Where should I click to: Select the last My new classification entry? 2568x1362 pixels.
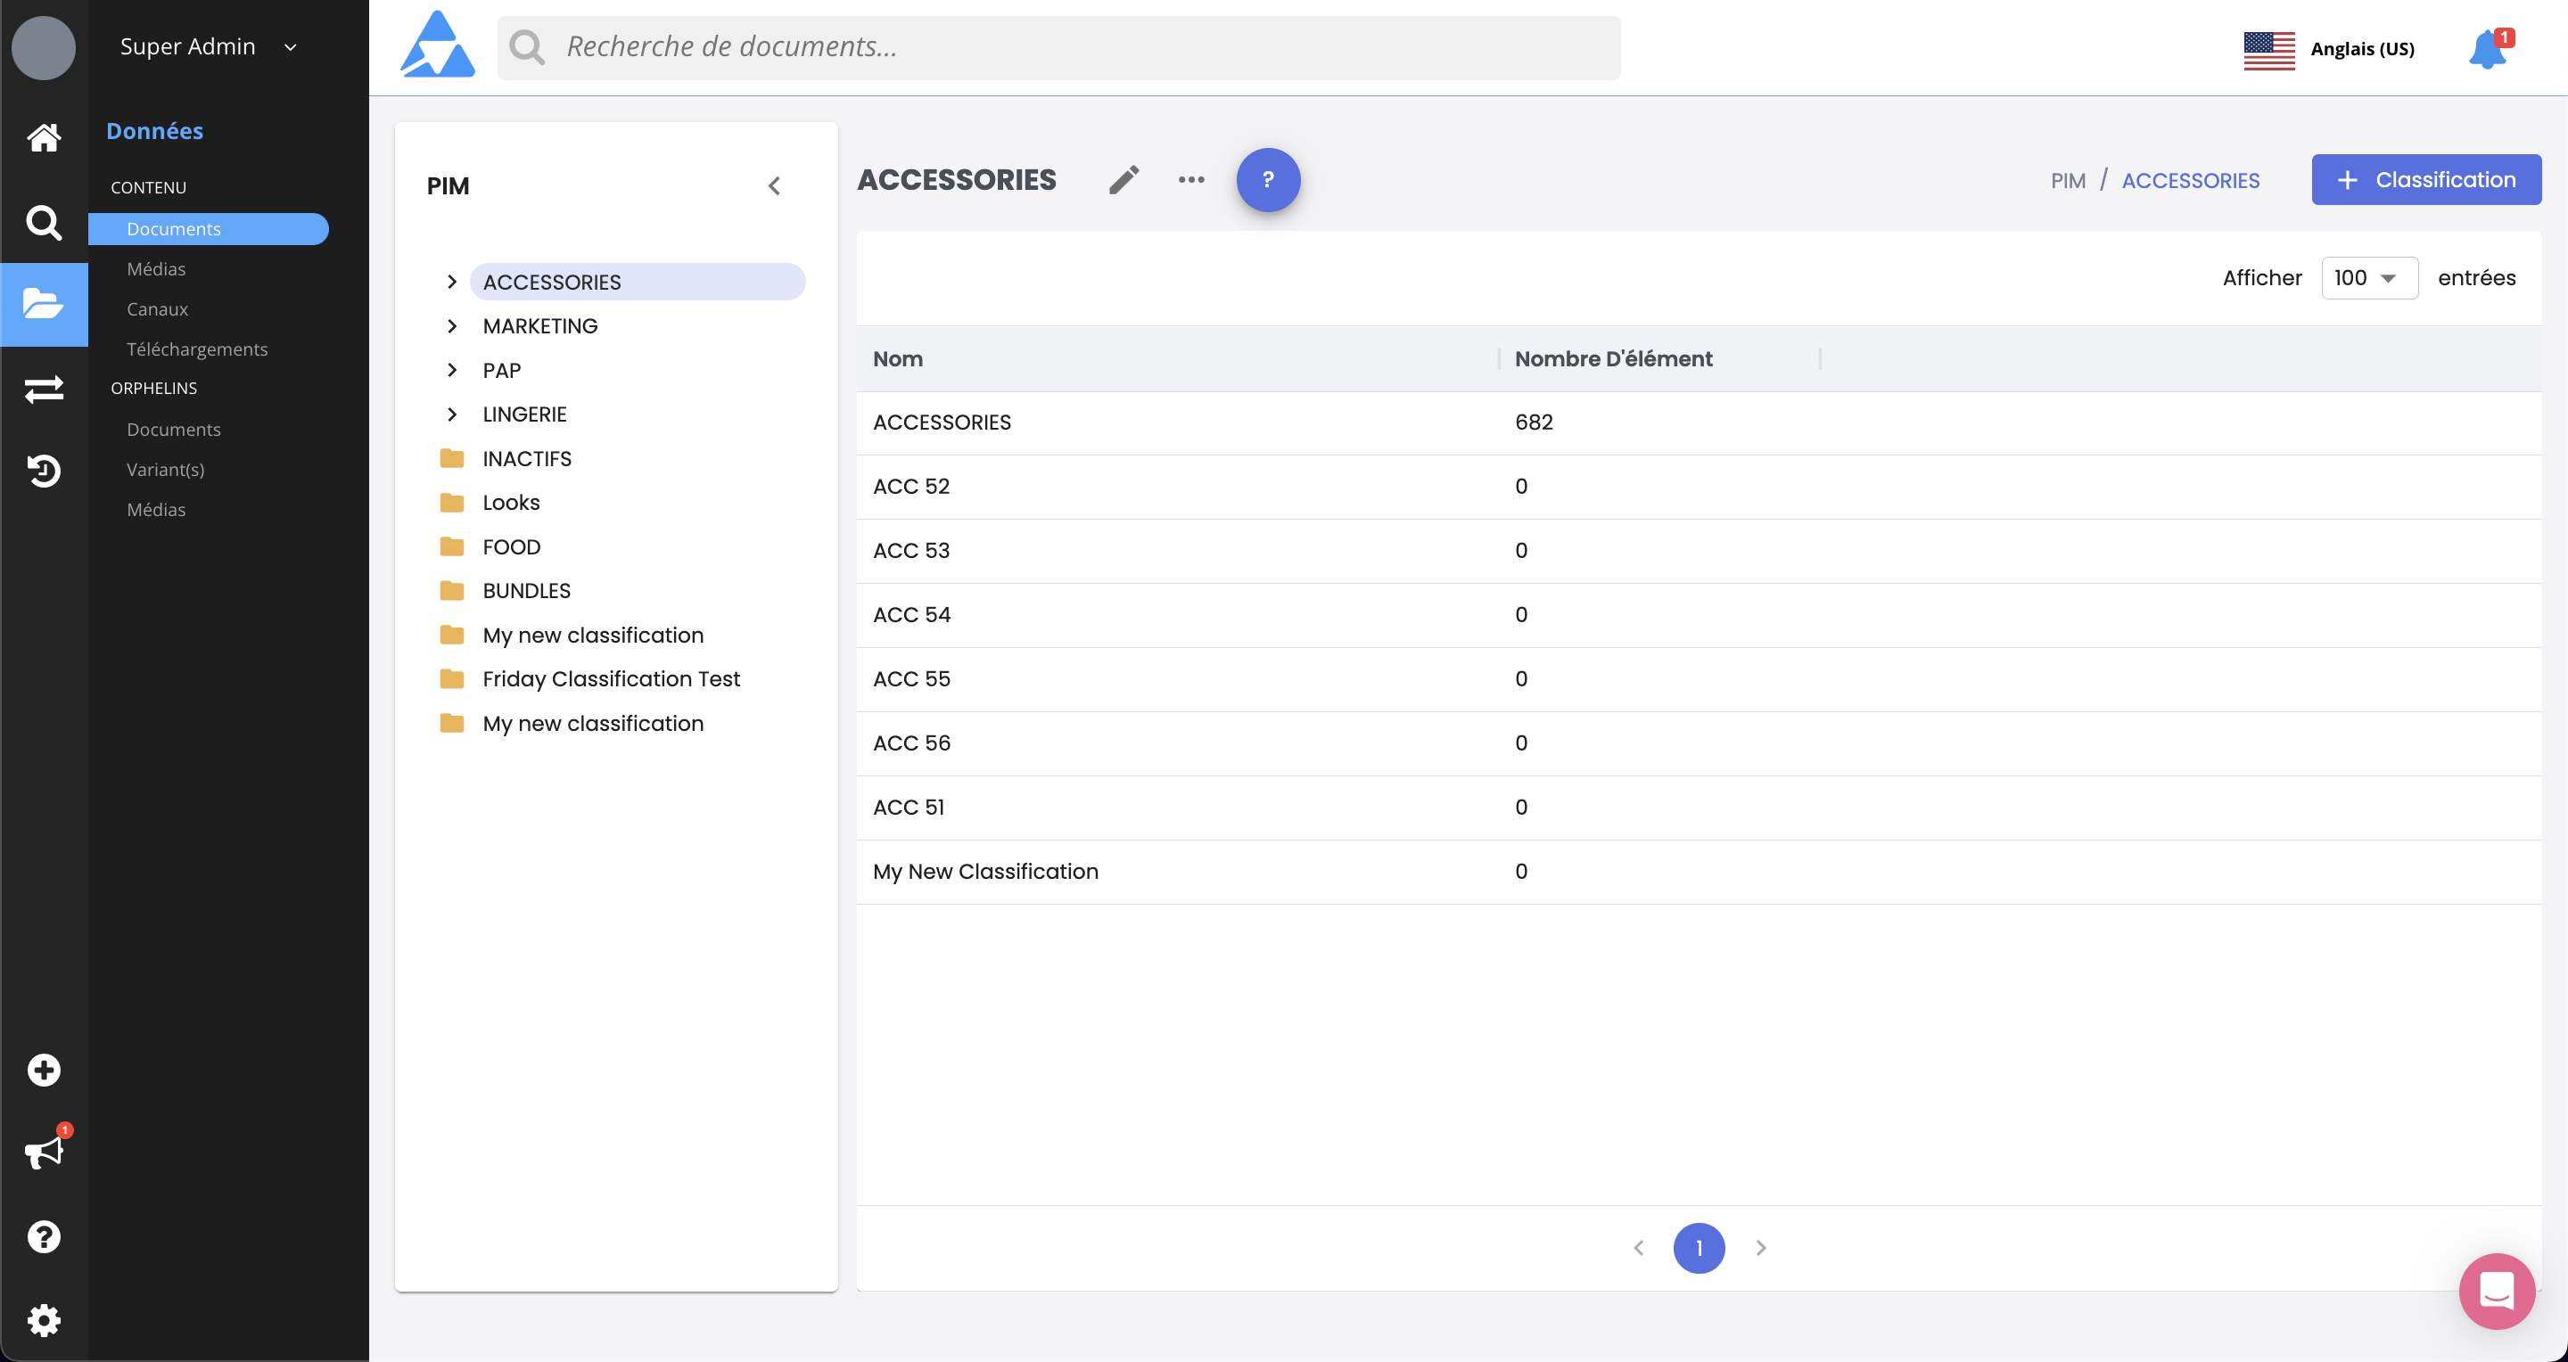coord(593,724)
